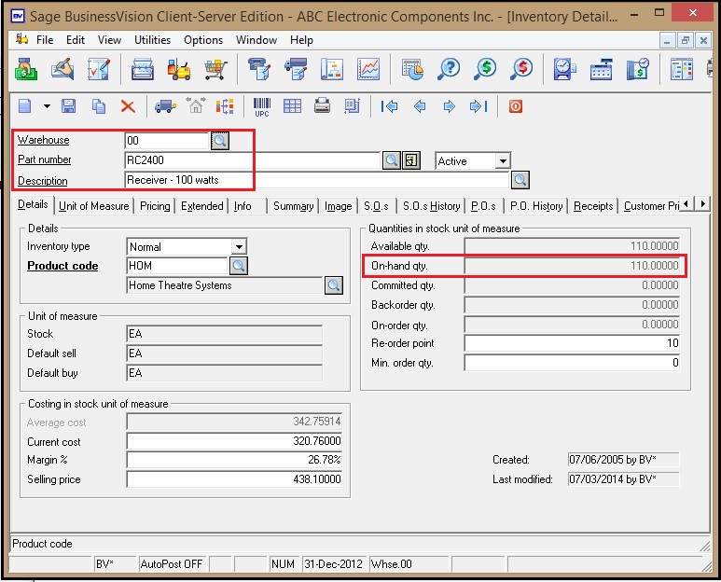Open the Receipts tab
This screenshot has width=721, height=582.
click(593, 206)
